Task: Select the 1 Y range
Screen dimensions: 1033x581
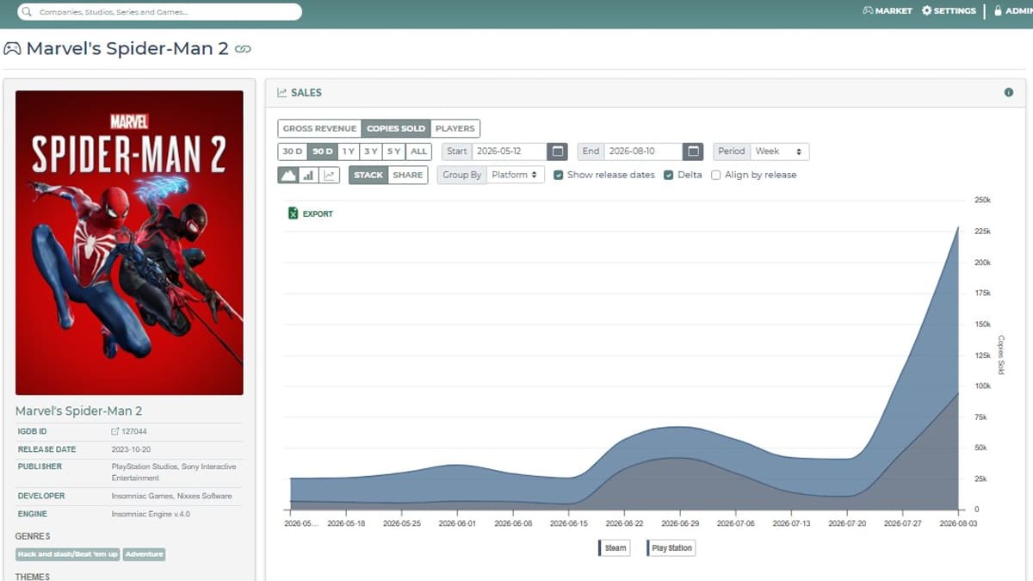Action: click(x=348, y=151)
